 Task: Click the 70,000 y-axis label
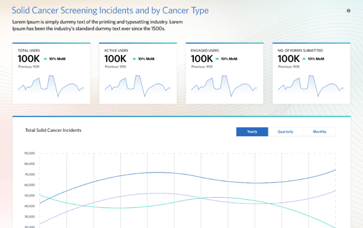pos(30,174)
